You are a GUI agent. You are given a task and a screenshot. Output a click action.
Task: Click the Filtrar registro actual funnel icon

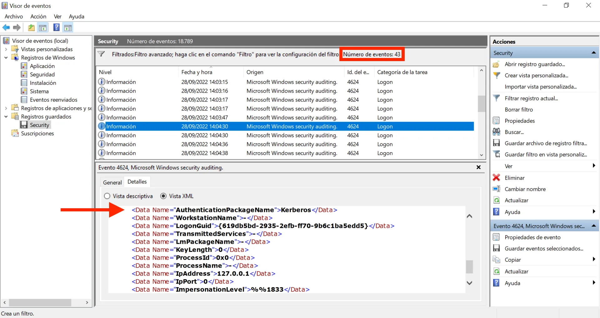tap(496, 98)
